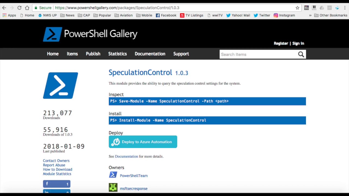Click the 1.0.3 version number
Viewport: 349px width, 196px height.
pyautogui.click(x=182, y=73)
